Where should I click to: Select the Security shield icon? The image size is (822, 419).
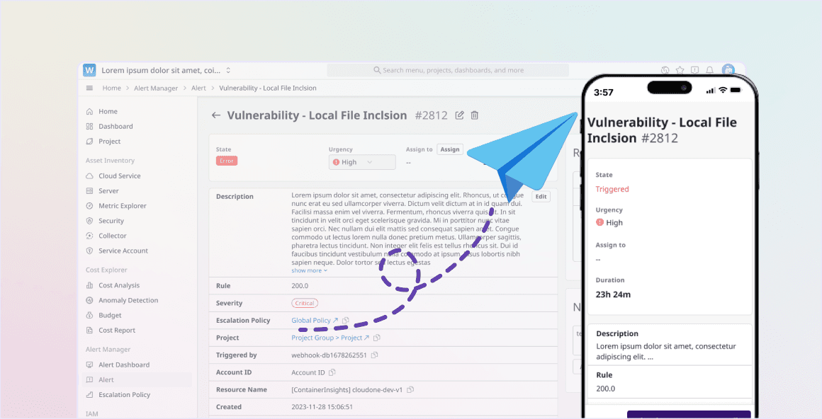90,221
